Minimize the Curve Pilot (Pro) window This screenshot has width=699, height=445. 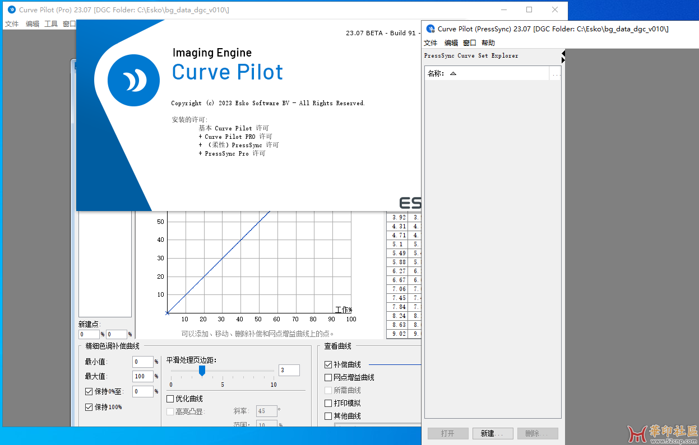503,10
